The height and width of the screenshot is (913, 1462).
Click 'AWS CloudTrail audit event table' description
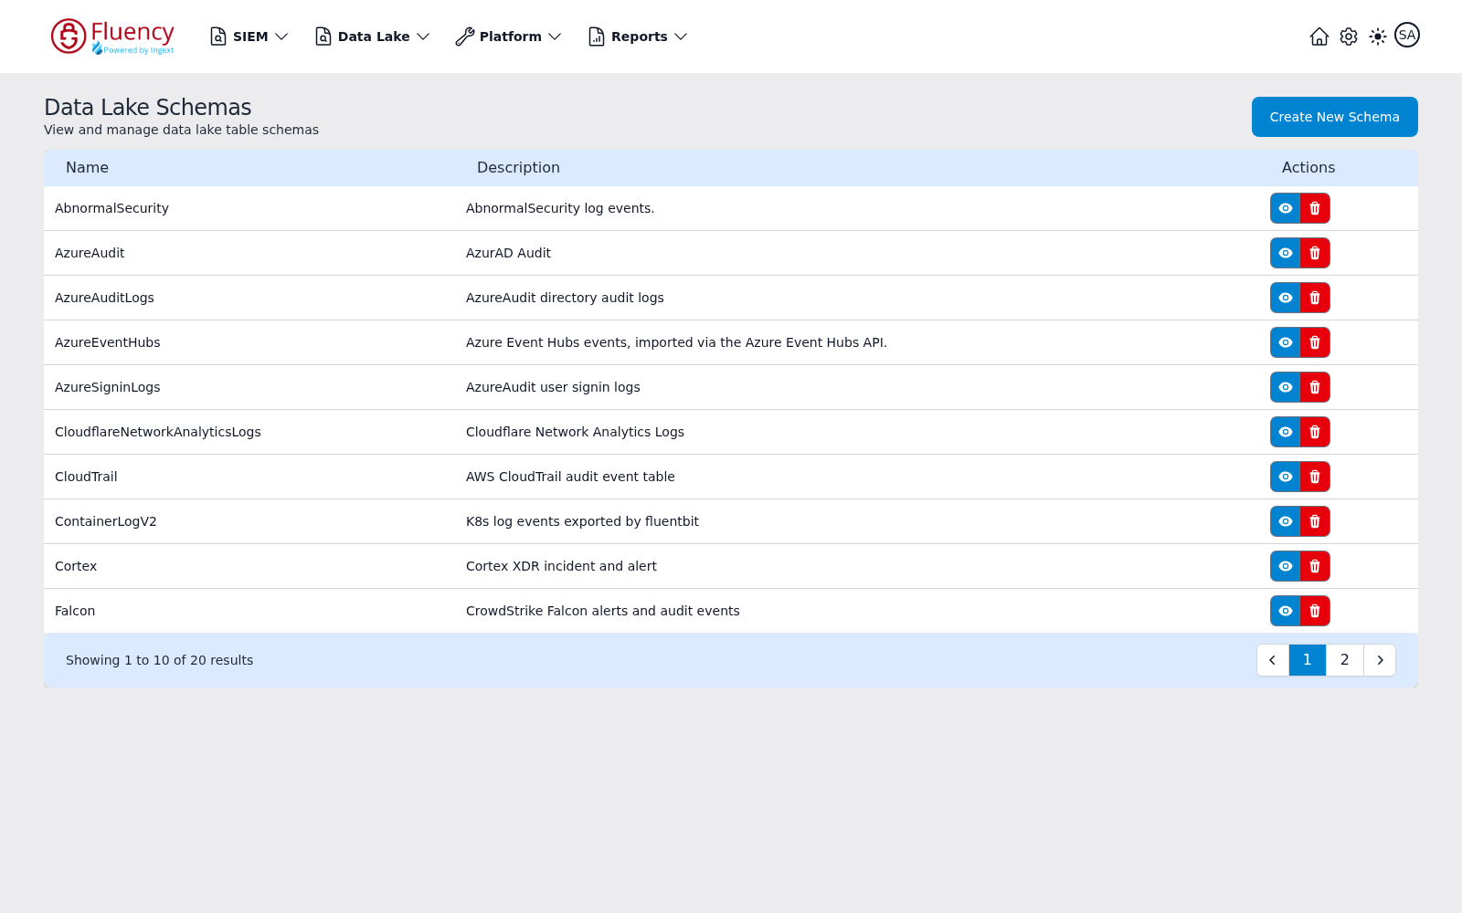[x=570, y=477]
